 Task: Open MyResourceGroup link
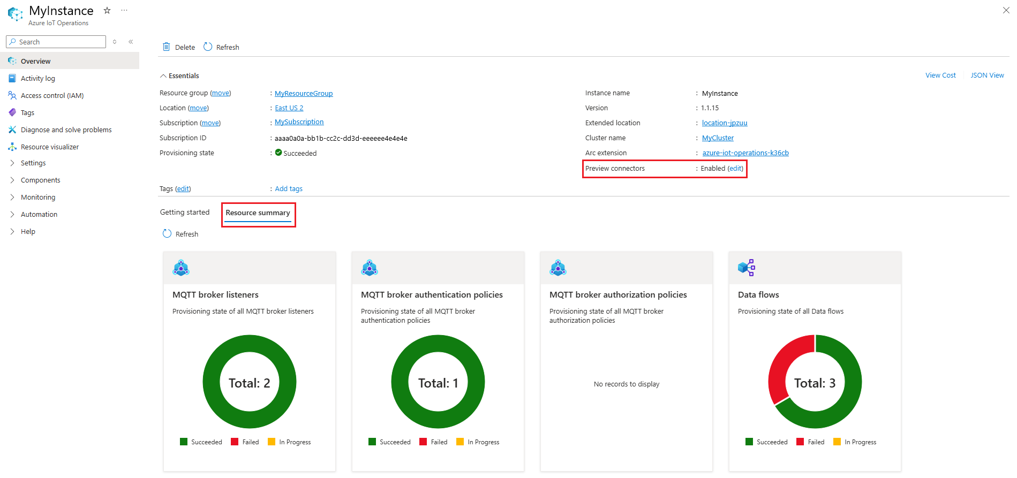coord(304,93)
